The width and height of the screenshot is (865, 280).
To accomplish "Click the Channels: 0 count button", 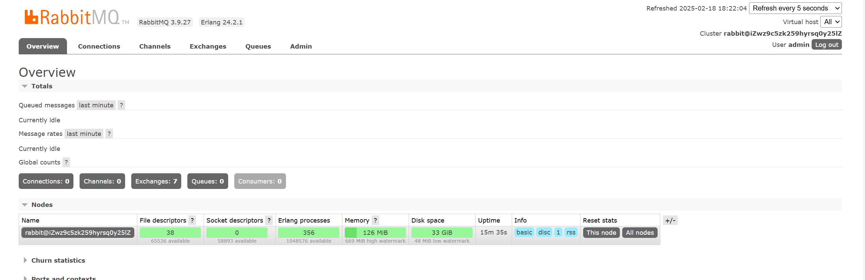I will [102, 181].
